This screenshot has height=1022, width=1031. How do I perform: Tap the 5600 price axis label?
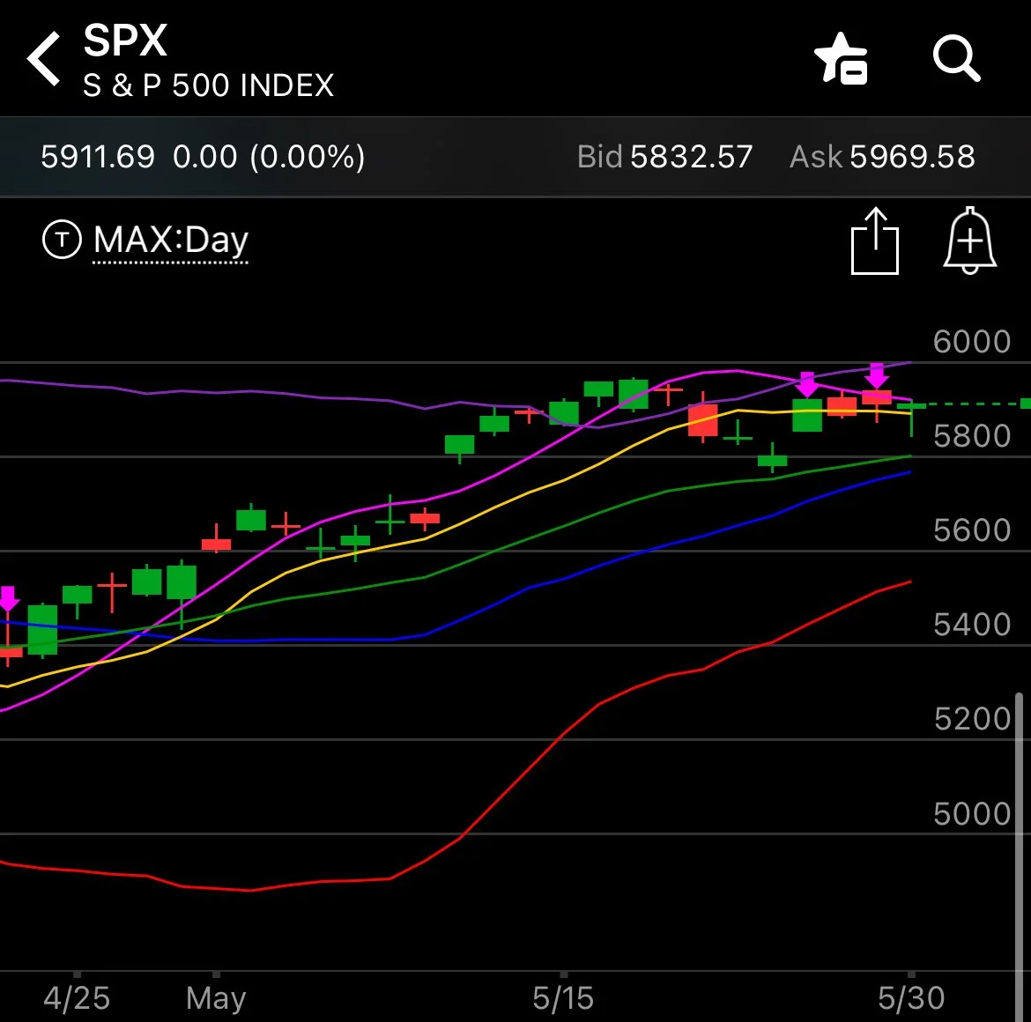tap(972, 530)
